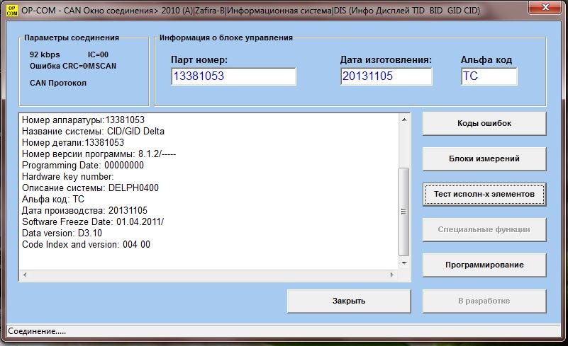Select the line Номер детали:13381053
The image size is (568, 346).
[x=73, y=142]
